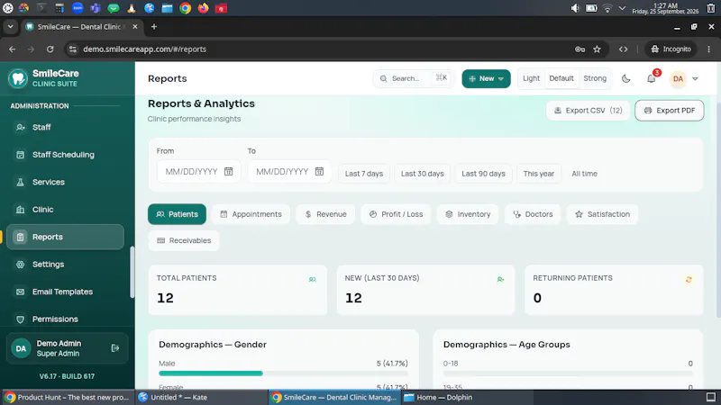
Task: Open the notifications bell
Action: (651, 78)
